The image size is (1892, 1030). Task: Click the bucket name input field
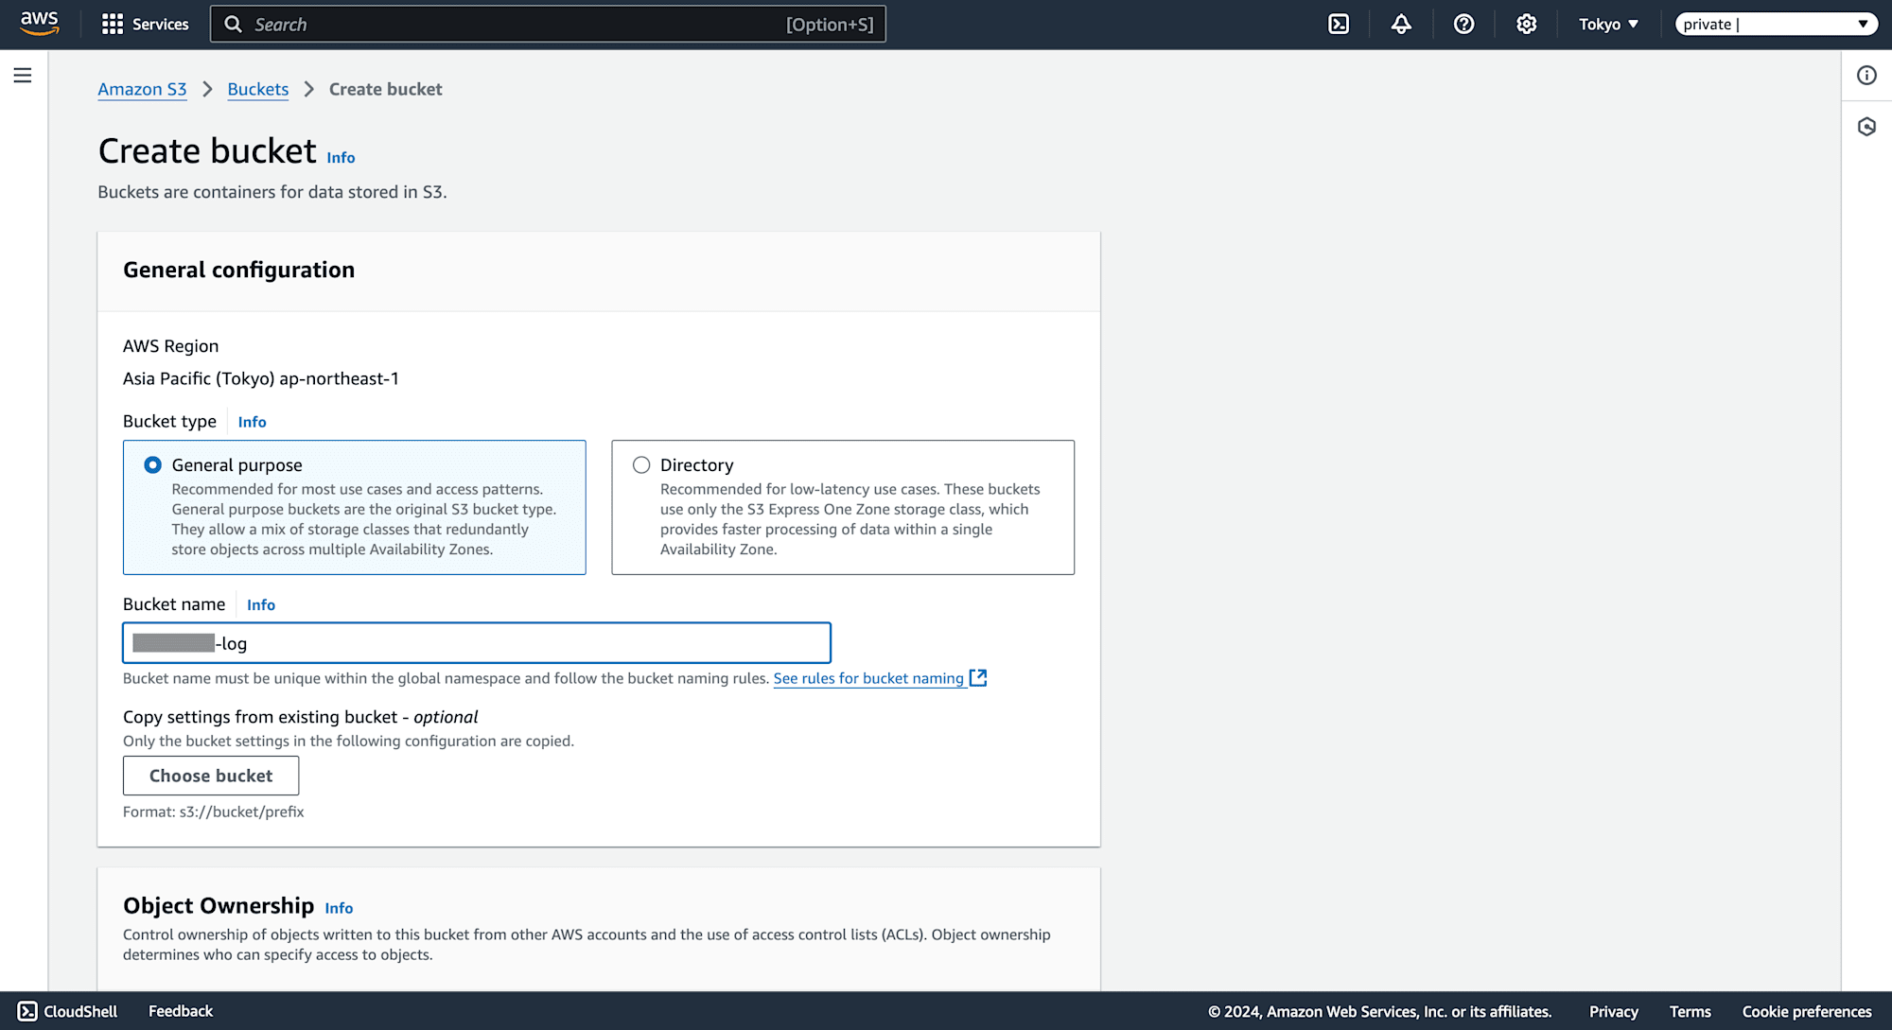(x=477, y=642)
